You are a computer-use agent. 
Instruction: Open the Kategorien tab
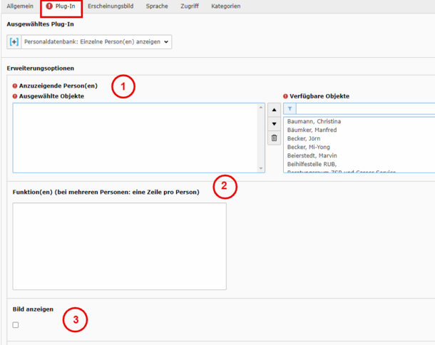[x=225, y=6]
